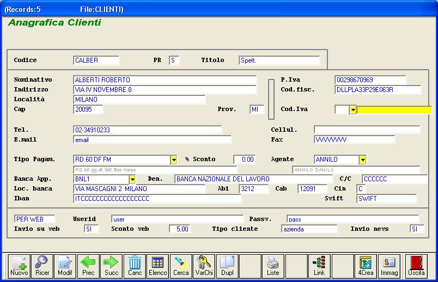Click the Abi field 3212
This screenshot has width=438, height=282.
point(254,189)
